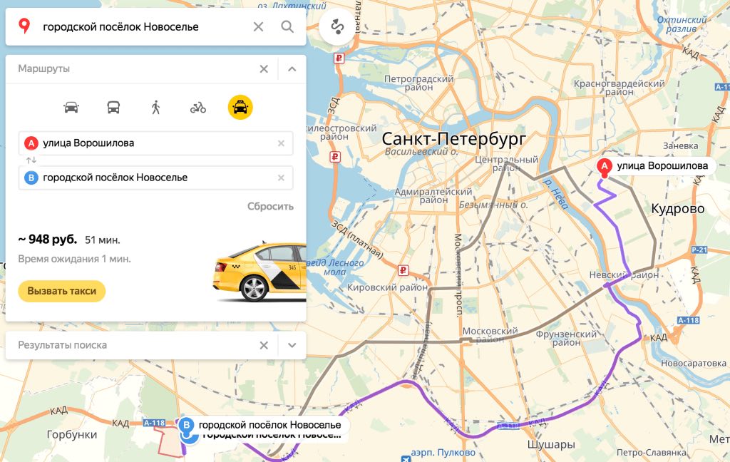Click the Санкт-Петербург city label
The height and width of the screenshot is (462, 730).
(454, 138)
